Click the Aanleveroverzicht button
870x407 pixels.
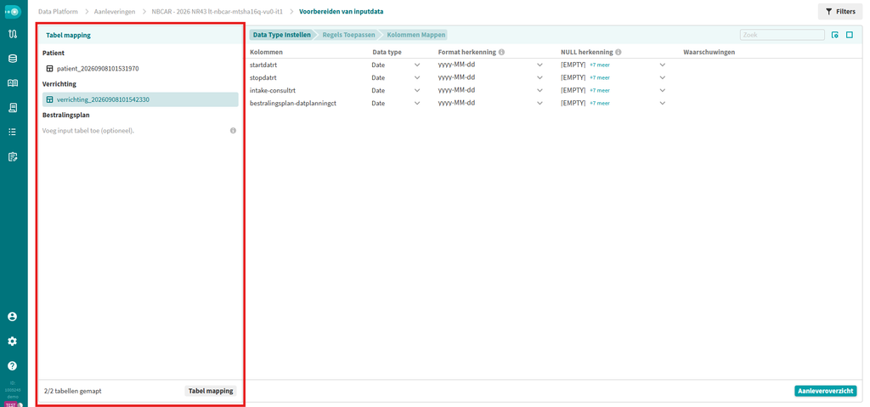[826, 391]
